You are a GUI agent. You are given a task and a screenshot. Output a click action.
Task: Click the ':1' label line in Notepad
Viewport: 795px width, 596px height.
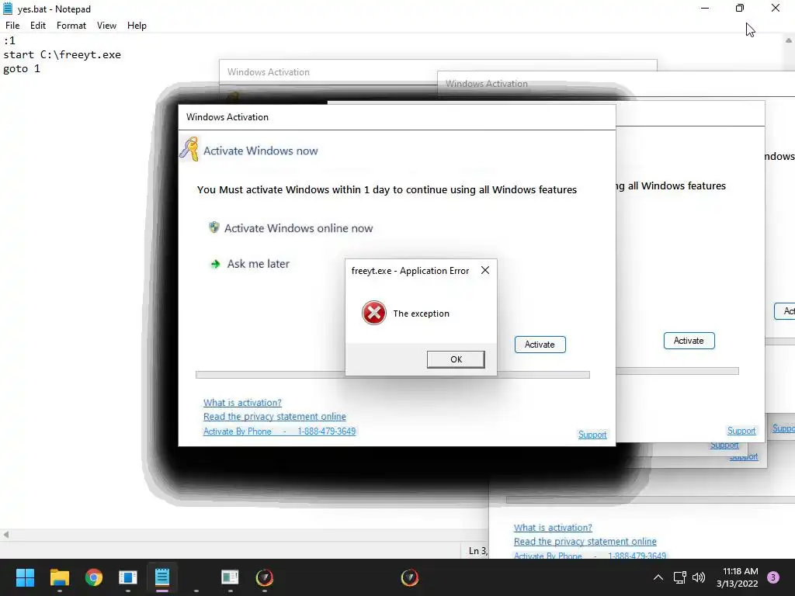click(x=9, y=40)
